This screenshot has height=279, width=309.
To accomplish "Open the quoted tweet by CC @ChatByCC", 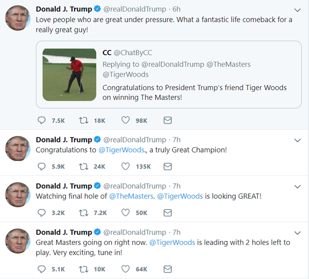I will (x=193, y=92).
